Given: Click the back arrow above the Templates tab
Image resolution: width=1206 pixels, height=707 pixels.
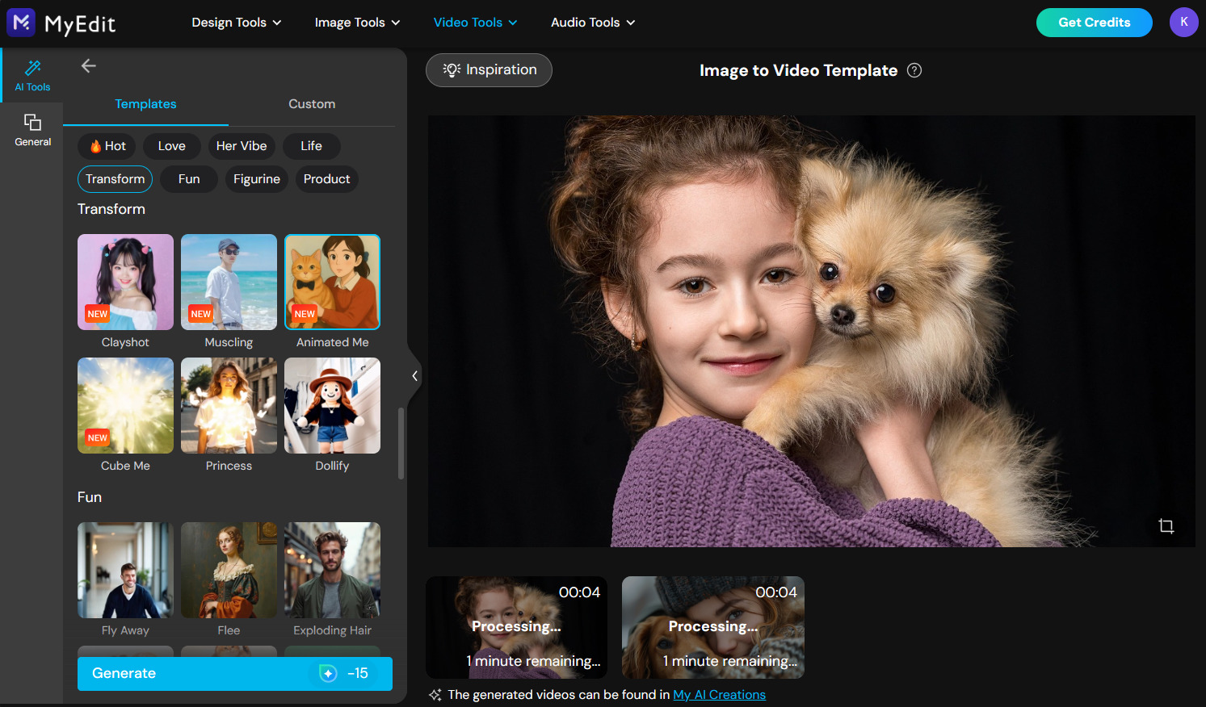Looking at the screenshot, I should click(x=88, y=65).
